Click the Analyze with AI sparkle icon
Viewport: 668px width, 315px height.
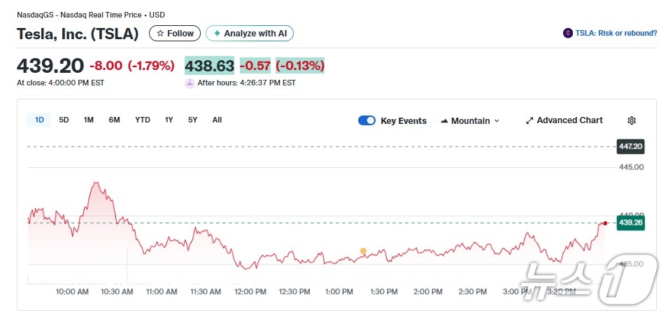point(218,34)
